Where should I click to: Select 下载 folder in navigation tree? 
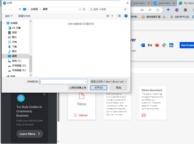[x=14, y=46]
